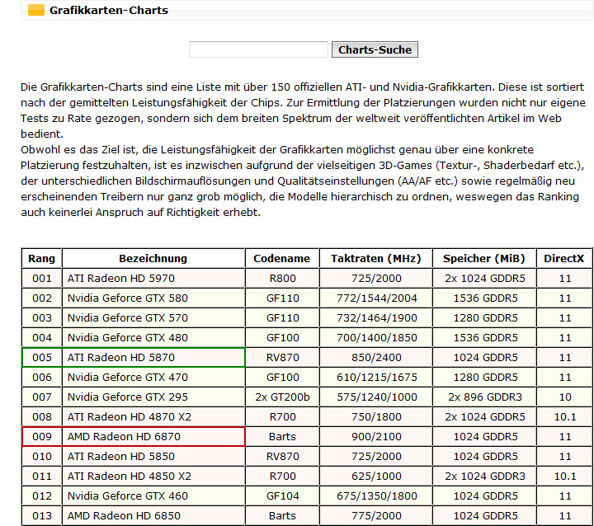Click the Speicher (MiB) column header

point(484,258)
